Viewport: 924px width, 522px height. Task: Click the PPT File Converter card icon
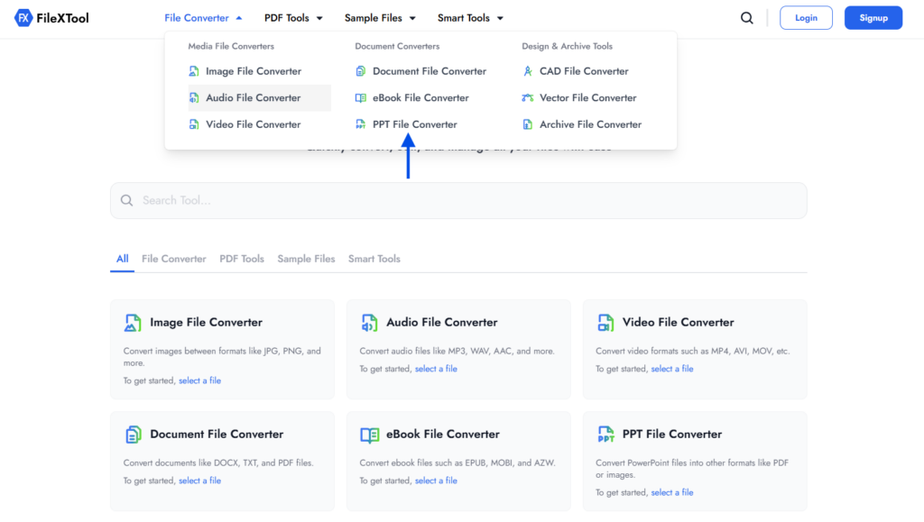point(605,433)
